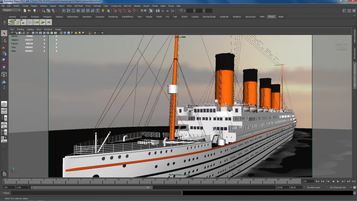Click the PhysX rewind-to-start shelf icon
Image resolution: width=357 pixels, height=201 pixels.
[x=36, y=22]
